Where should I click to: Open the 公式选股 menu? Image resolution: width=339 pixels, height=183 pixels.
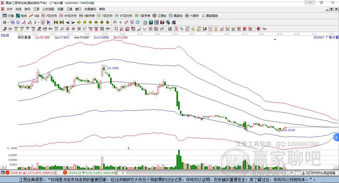[x=48, y=9]
